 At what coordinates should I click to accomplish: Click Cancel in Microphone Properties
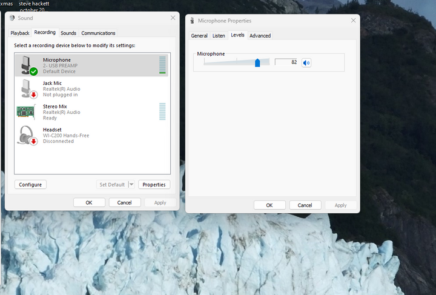[x=305, y=205]
